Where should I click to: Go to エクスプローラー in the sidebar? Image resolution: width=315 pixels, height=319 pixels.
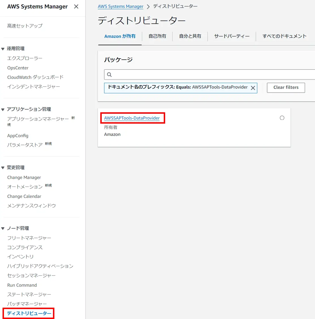(25, 58)
